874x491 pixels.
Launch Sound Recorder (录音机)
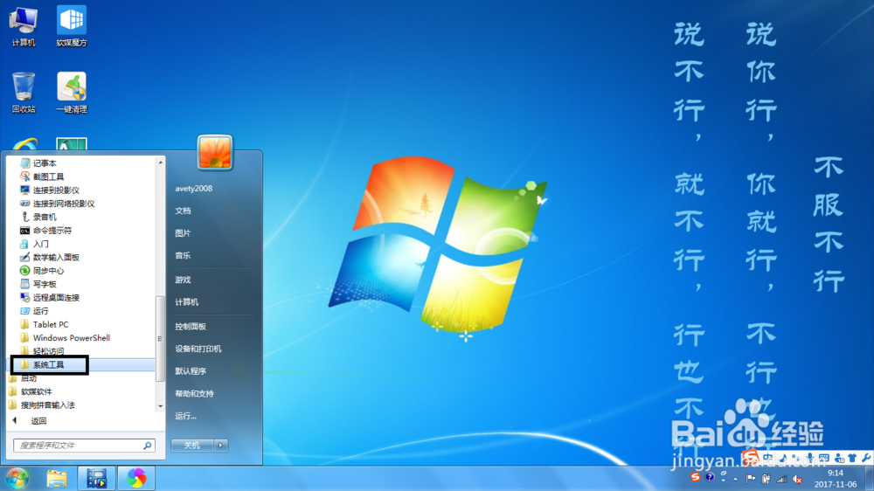(x=38, y=217)
